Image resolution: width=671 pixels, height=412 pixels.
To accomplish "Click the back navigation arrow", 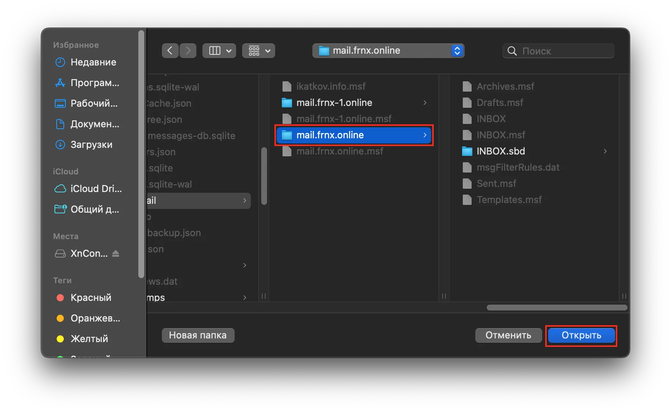I will pos(170,51).
